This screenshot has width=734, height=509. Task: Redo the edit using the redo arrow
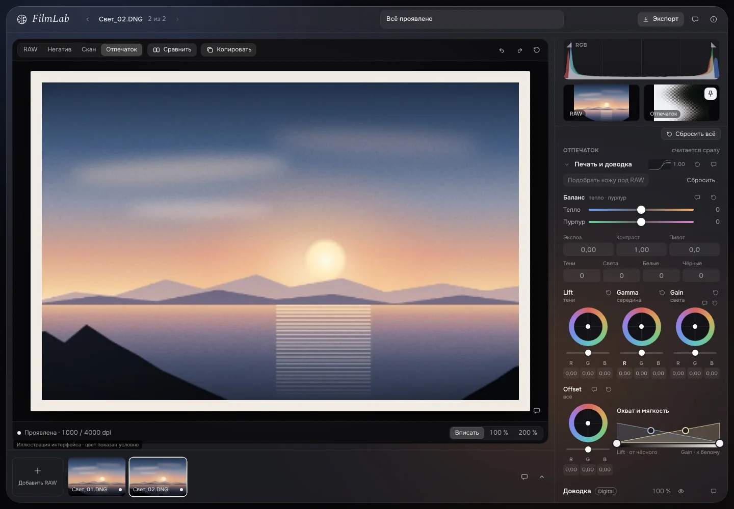point(519,50)
